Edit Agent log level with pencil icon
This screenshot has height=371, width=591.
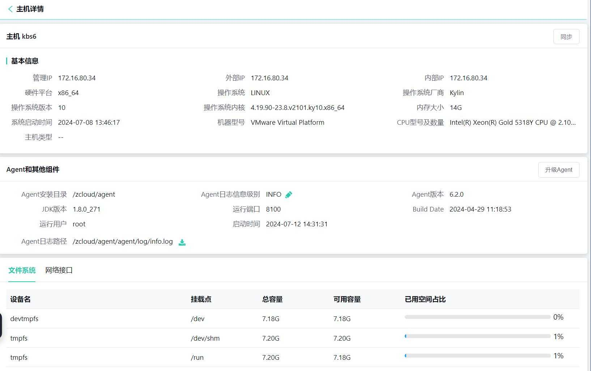pos(289,195)
